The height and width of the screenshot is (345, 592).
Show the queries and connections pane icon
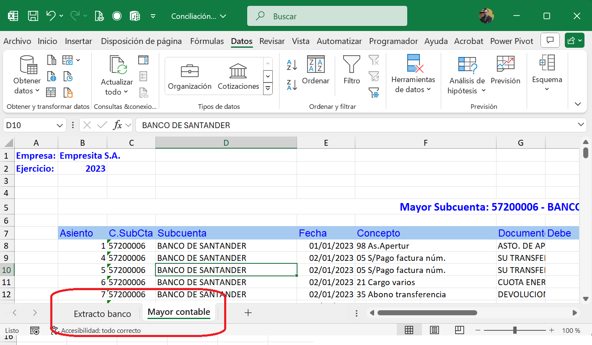click(x=143, y=60)
